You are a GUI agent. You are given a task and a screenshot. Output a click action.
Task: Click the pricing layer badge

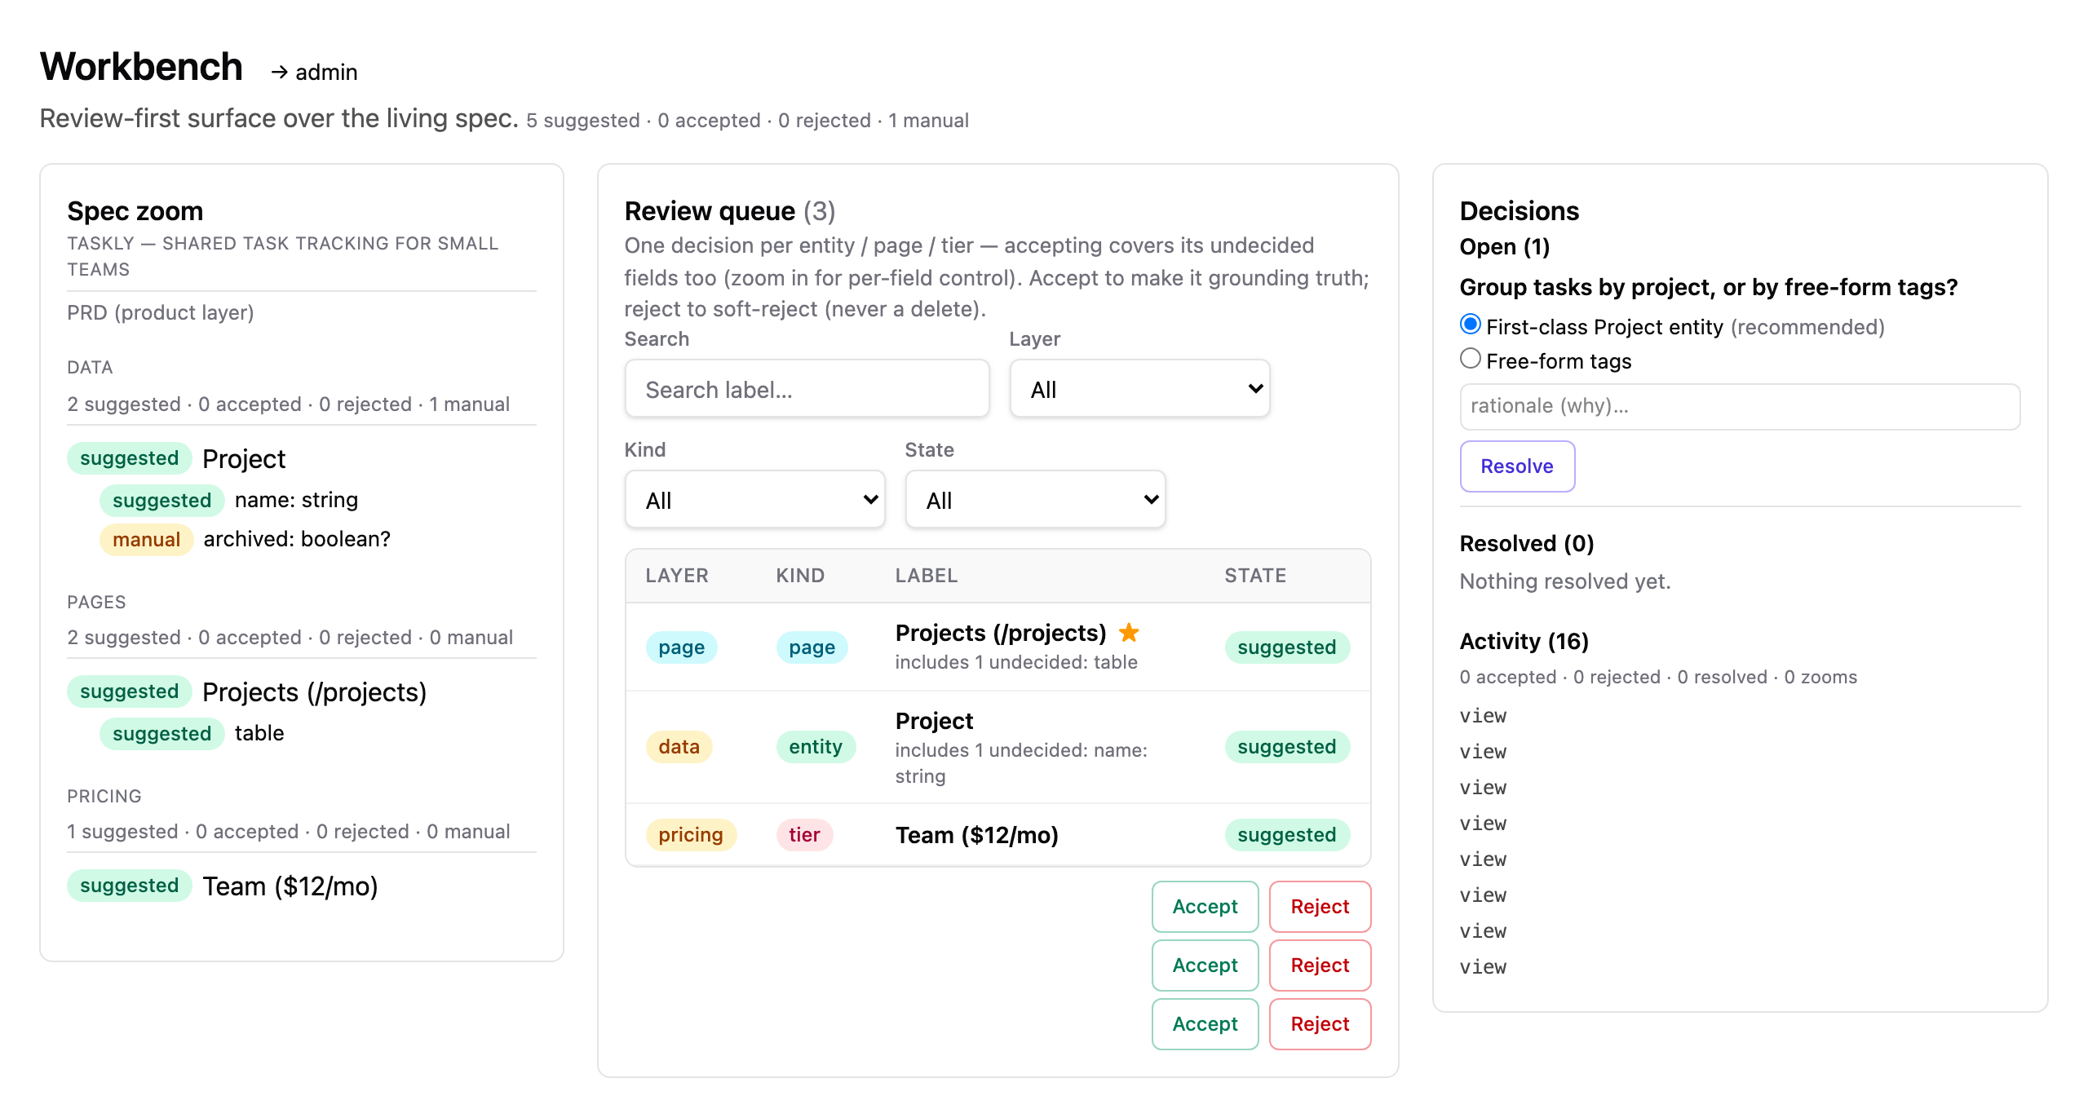690,835
